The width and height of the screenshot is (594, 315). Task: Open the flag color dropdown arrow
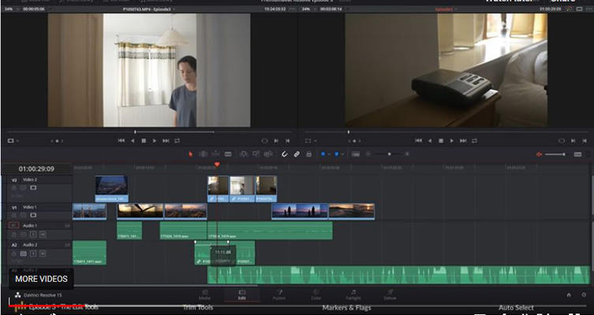pyautogui.click(x=328, y=154)
